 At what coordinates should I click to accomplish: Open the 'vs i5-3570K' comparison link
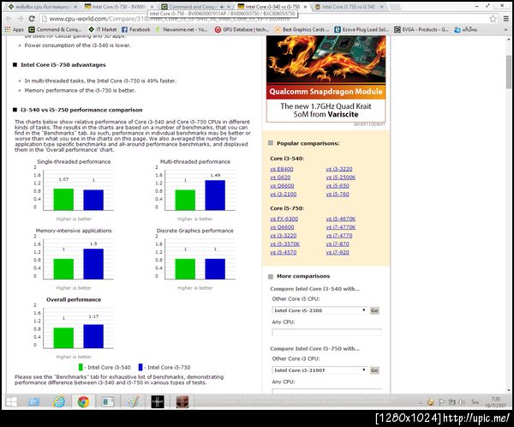click(285, 244)
